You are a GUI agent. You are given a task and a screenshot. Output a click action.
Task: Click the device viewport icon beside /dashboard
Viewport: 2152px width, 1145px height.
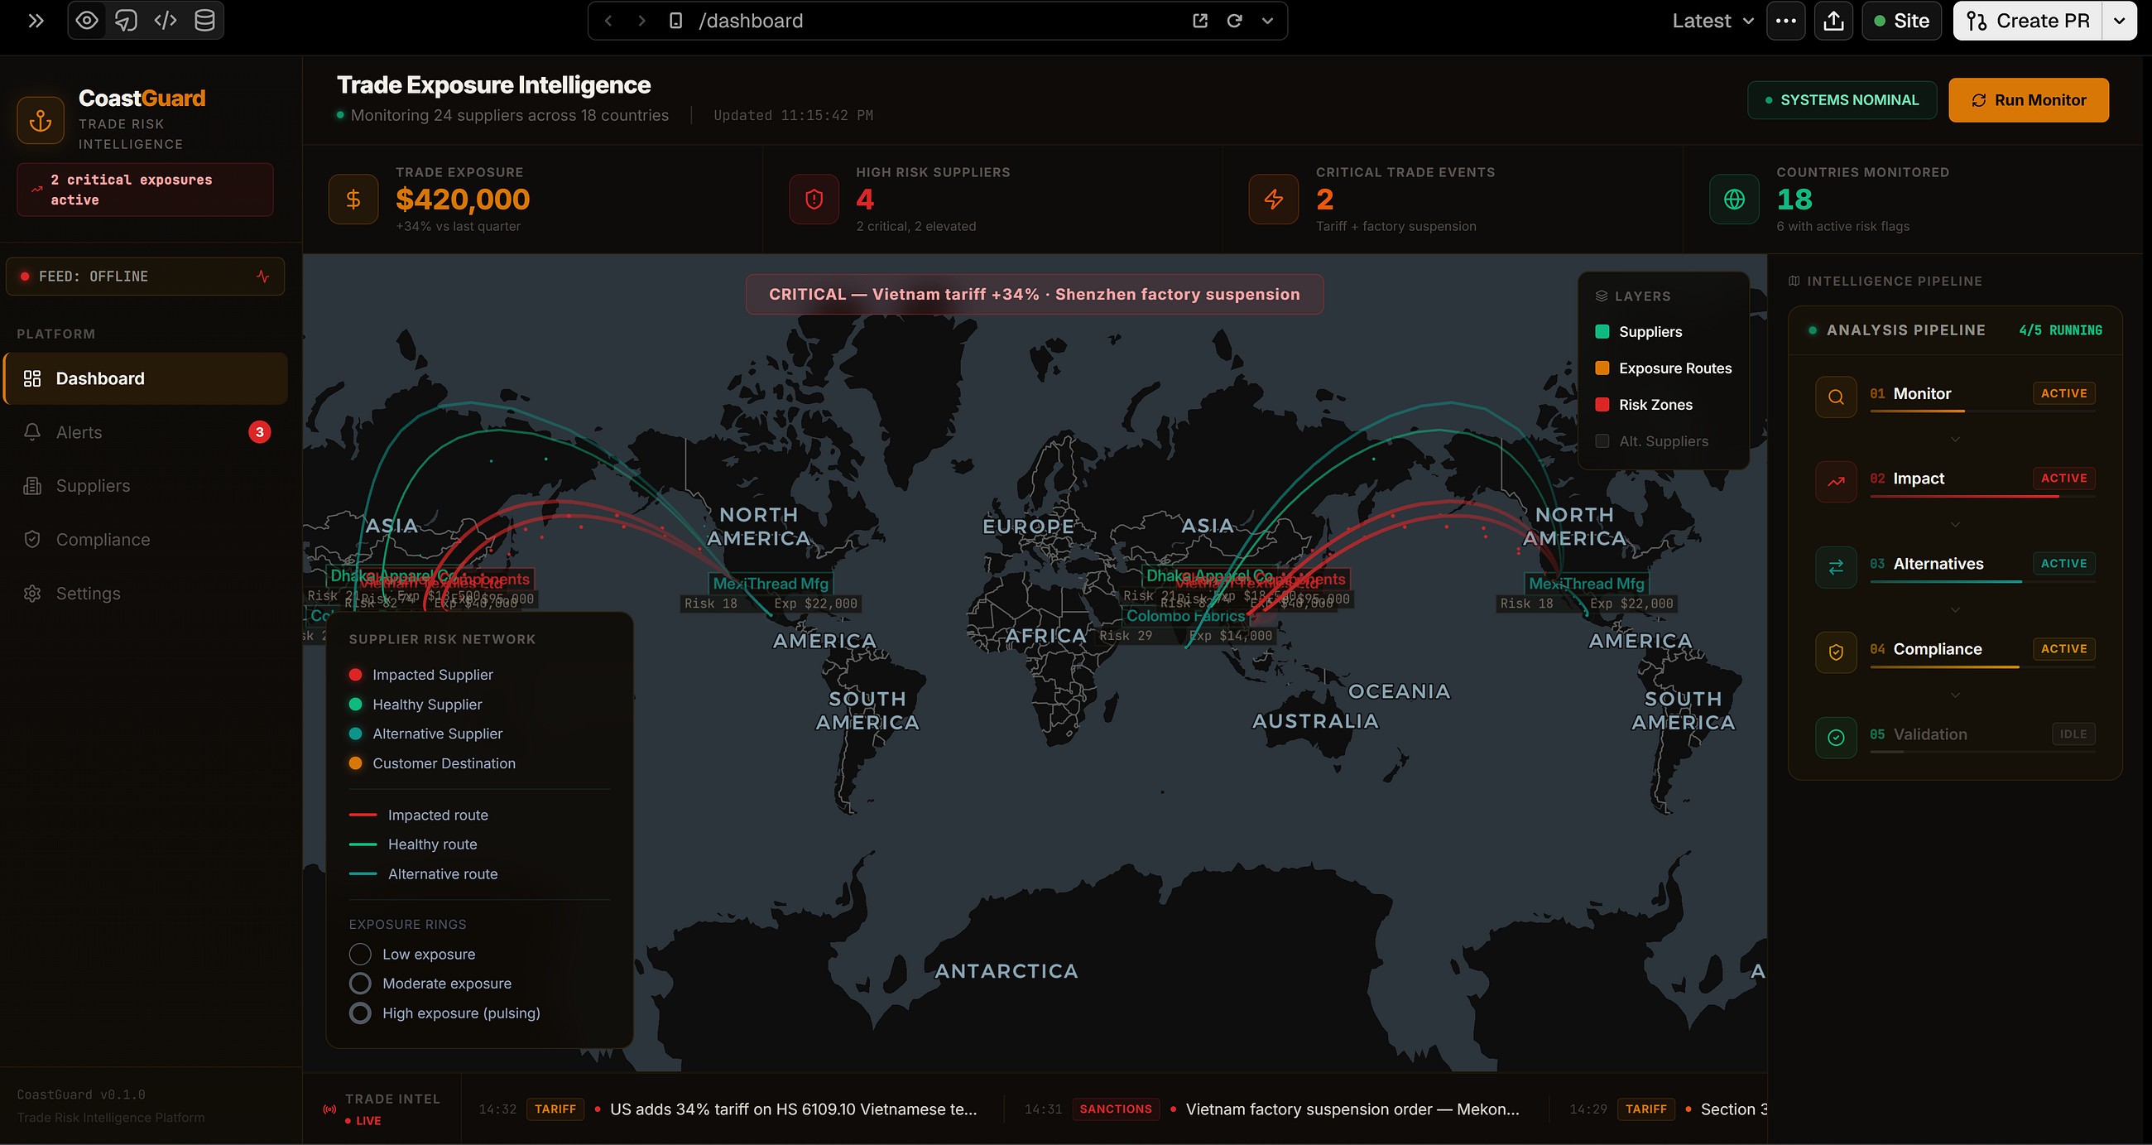point(676,21)
